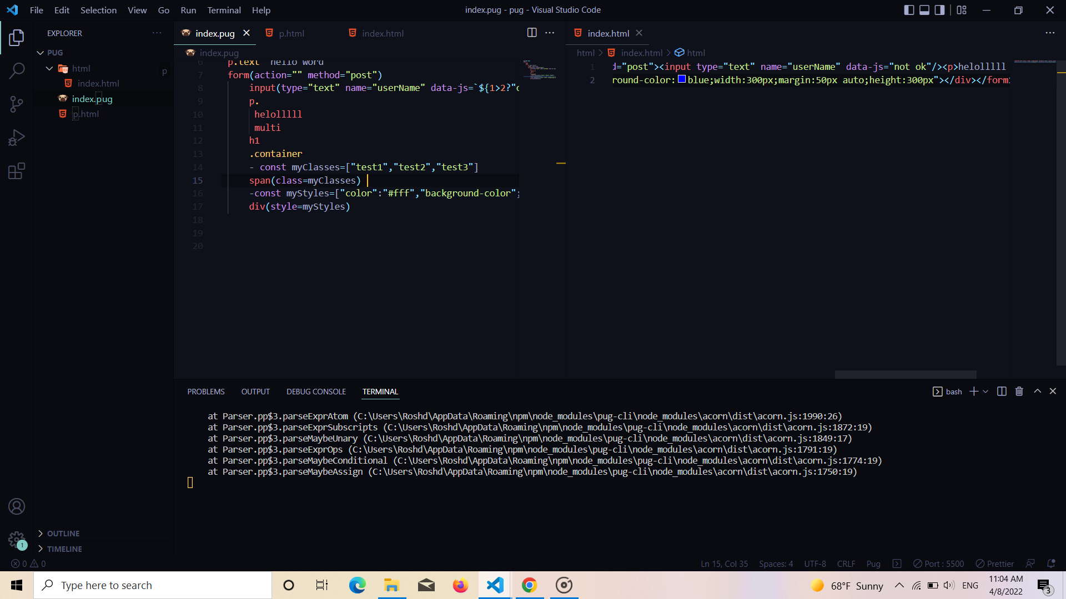Screen dimensions: 1066x599
Task: Open Firefox from the taskbar
Action: pos(460,585)
